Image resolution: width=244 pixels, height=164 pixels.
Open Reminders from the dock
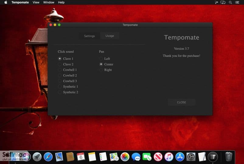(x=103, y=157)
